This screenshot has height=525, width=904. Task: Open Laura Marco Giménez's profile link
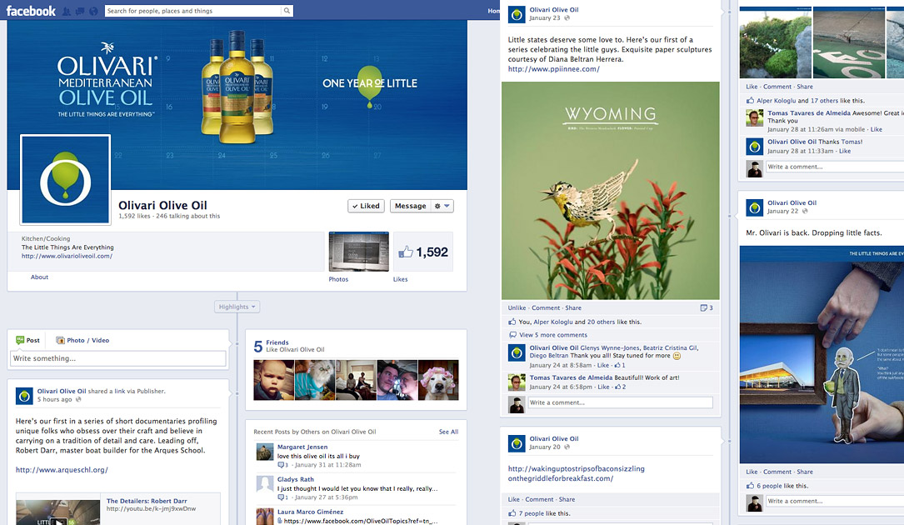pos(310,512)
